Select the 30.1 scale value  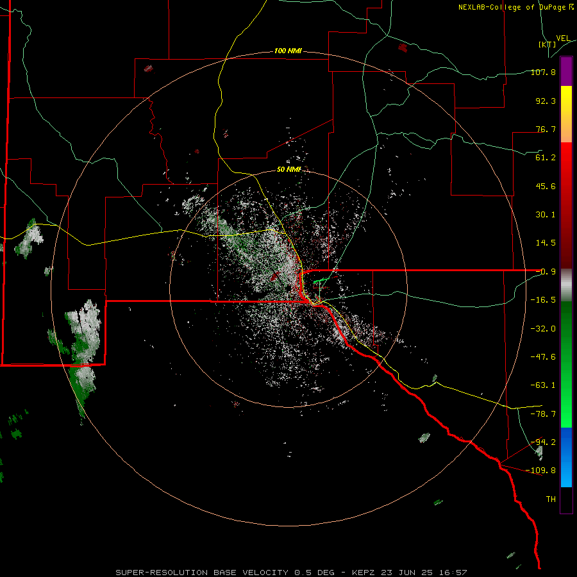point(546,215)
